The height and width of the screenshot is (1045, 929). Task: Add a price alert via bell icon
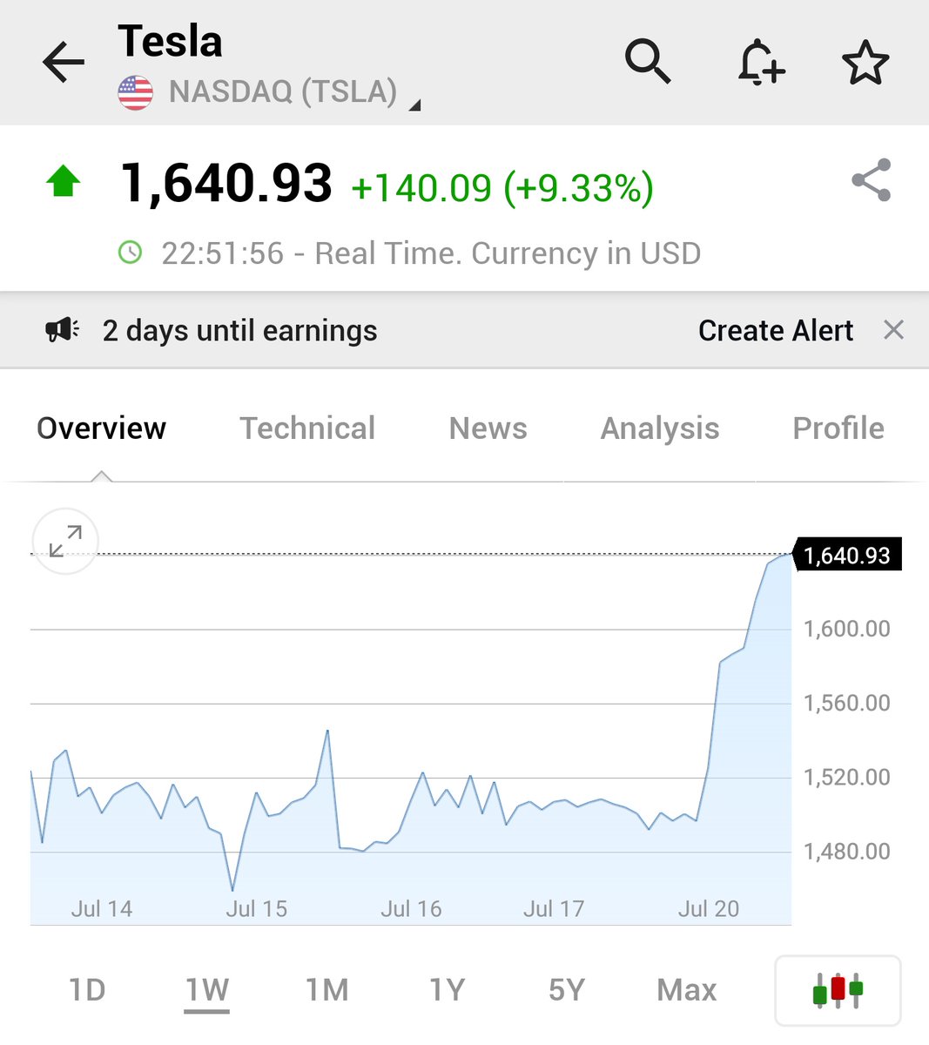761,62
